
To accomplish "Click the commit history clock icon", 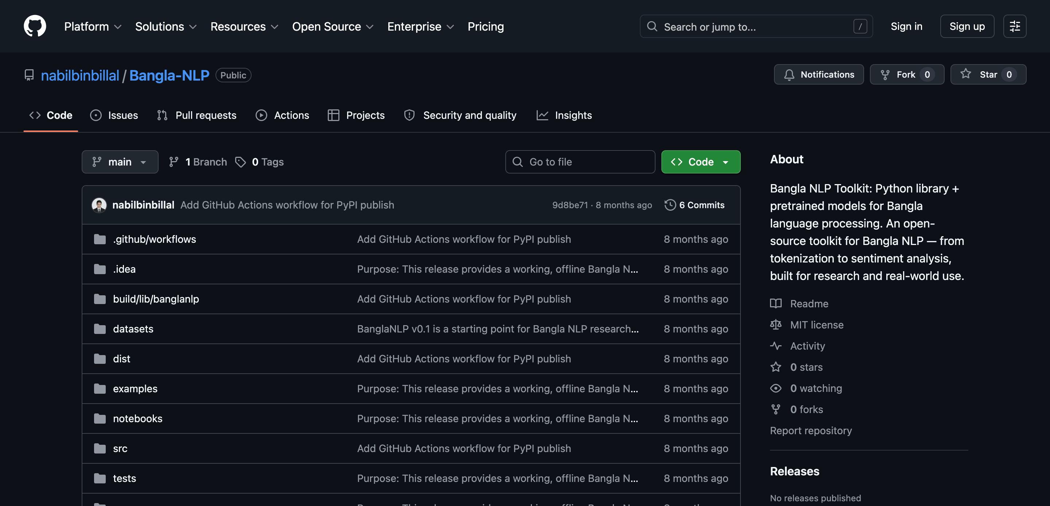I will click(x=670, y=205).
